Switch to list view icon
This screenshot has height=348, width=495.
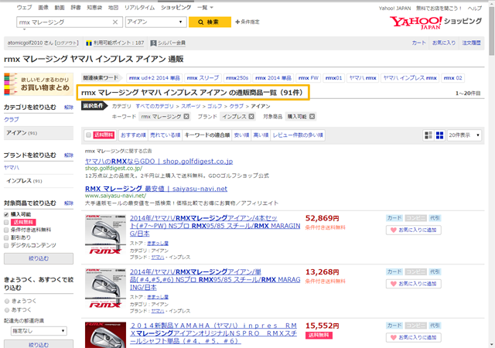[x=428, y=135]
